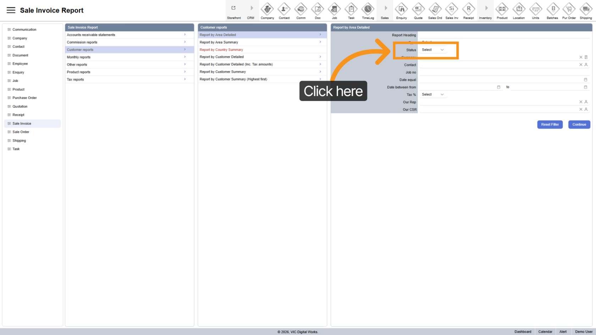This screenshot has width=596, height=335.
Task: Click the Continue button
Action: [x=579, y=124]
